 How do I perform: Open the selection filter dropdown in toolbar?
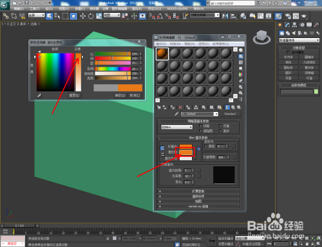pyautogui.click(x=37, y=15)
